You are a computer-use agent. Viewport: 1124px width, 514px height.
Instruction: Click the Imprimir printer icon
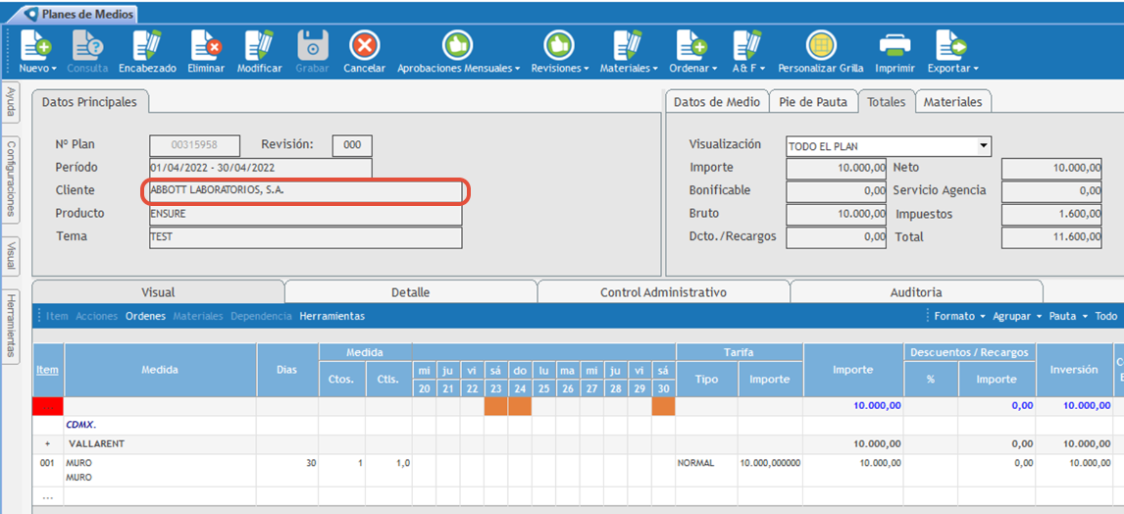click(894, 46)
